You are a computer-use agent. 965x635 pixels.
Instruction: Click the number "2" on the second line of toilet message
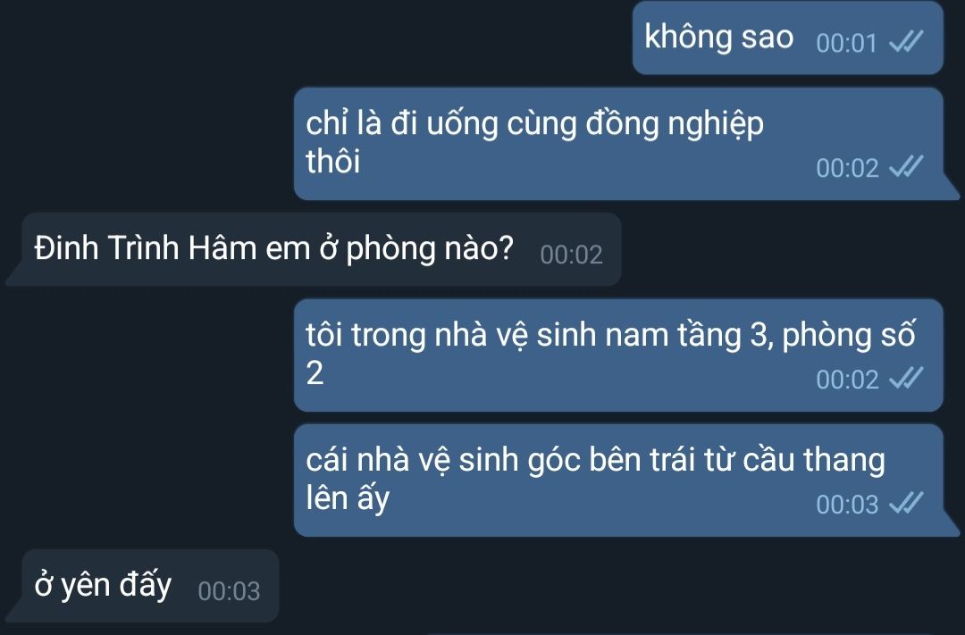[x=315, y=373]
